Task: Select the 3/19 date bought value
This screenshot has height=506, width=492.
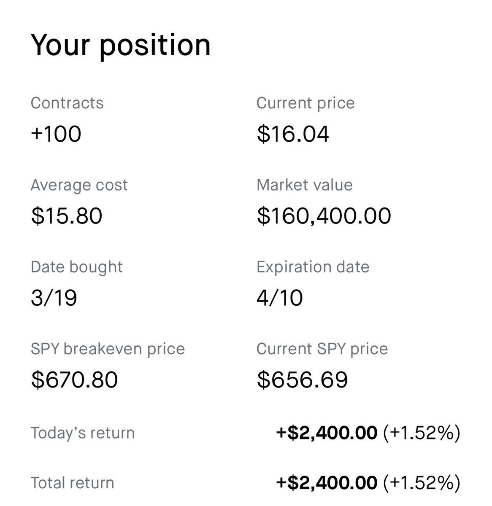Action: point(54,298)
